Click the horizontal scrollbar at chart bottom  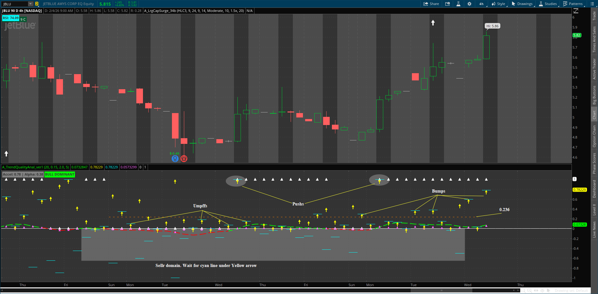(441, 291)
